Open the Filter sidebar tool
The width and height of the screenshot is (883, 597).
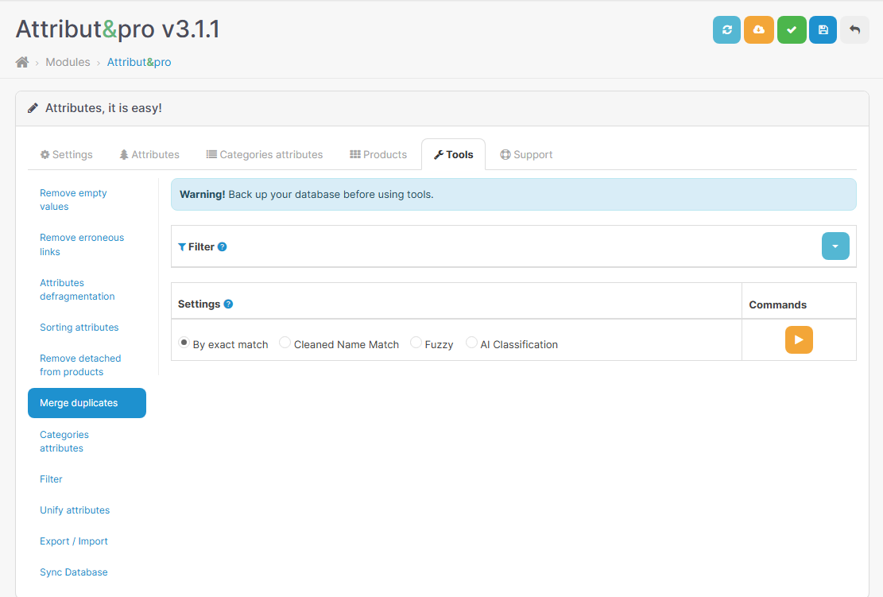pos(51,479)
